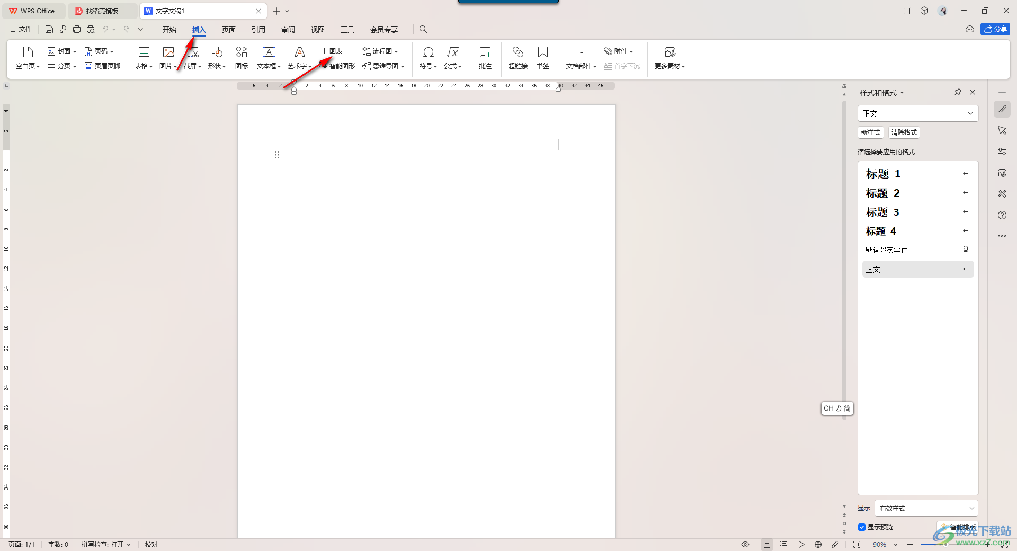This screenshot has width=1017, height=551.
Task: Add a 批注 comment
Action: click(485, 58)
